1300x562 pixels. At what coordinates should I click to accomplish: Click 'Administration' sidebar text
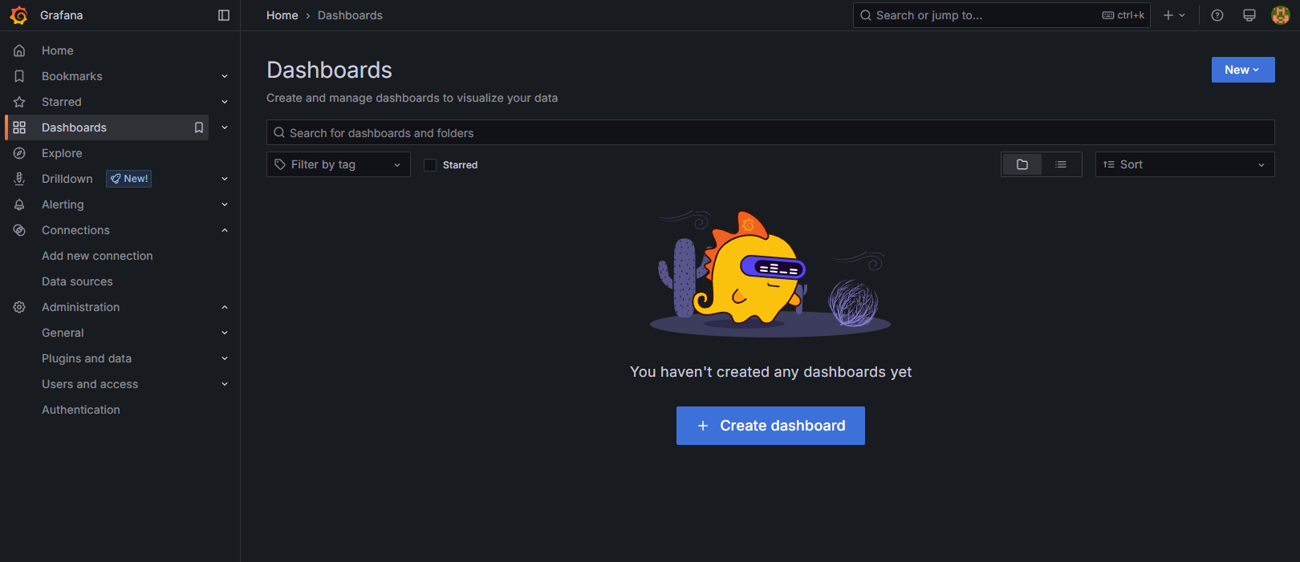pyautogui.click(x=80, y=307)
